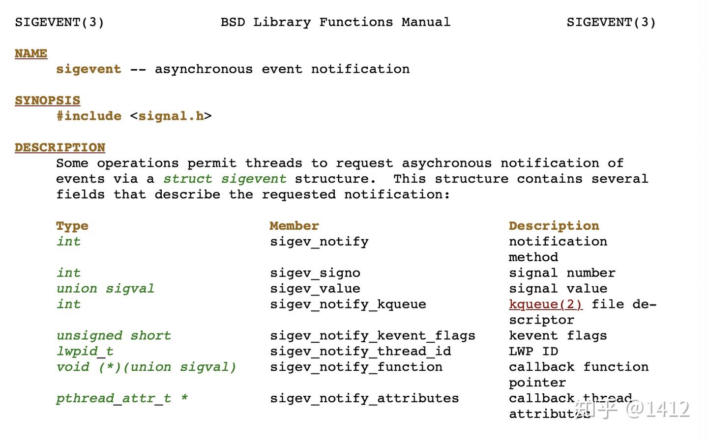This screenshot has width=708, height=438.
Task: Click the bold sigevent name entry
Action: [x=88, y=69]
